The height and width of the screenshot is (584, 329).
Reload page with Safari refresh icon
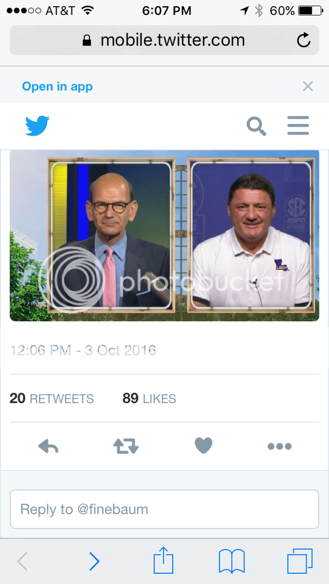point(304,40)
